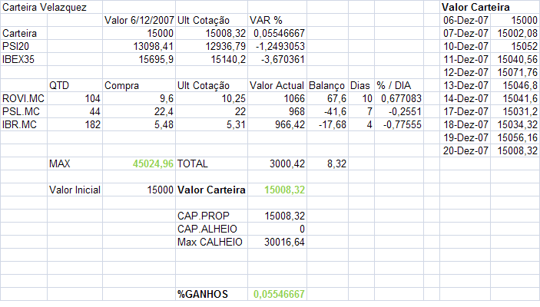Select the current value 966,42

[x=290, y=125]
